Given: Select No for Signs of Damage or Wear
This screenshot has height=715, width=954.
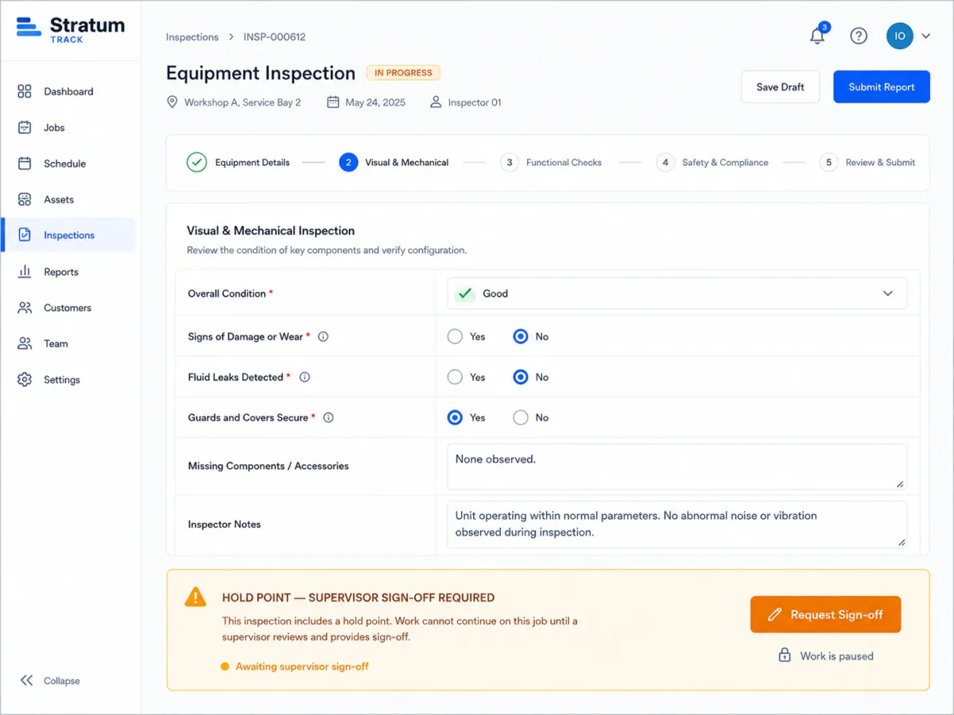Looking at the screenshot, I should (x=521, y=337).
